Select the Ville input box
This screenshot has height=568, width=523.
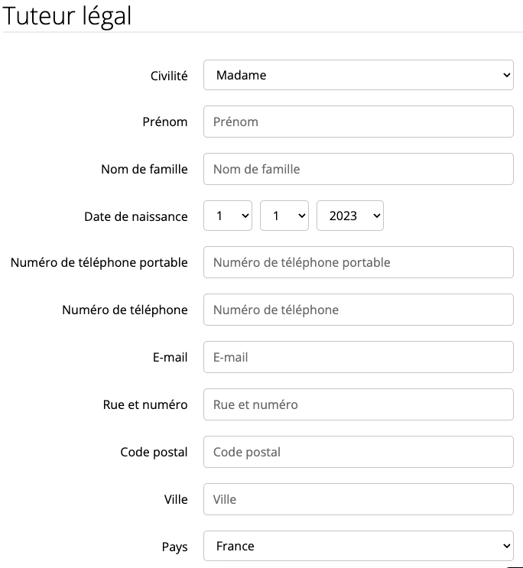[x=359, y=499]
